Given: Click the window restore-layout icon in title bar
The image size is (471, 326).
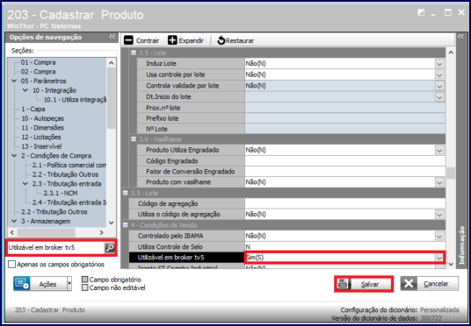Looking at the screenshot, I should (421, 12).
